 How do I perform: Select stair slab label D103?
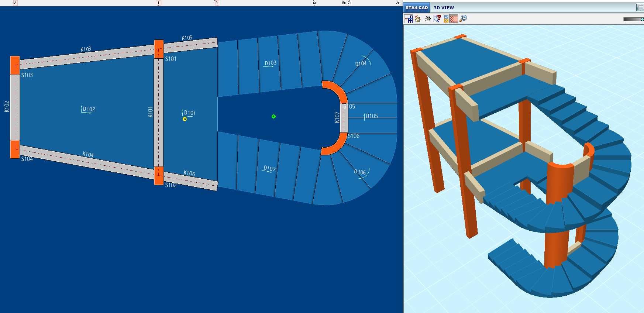click(x=270, y=63)
